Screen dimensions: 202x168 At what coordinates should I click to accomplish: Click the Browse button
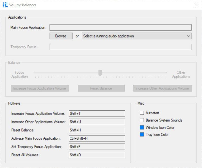click(x=61, y=36)
